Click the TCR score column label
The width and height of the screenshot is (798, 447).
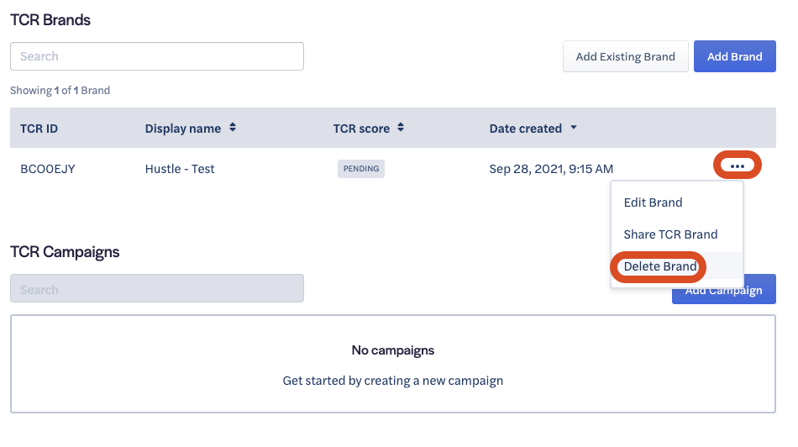361,129
